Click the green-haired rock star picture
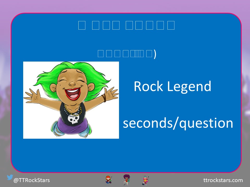This screenshot has height=187, width=250. click(x=71, y=100)
